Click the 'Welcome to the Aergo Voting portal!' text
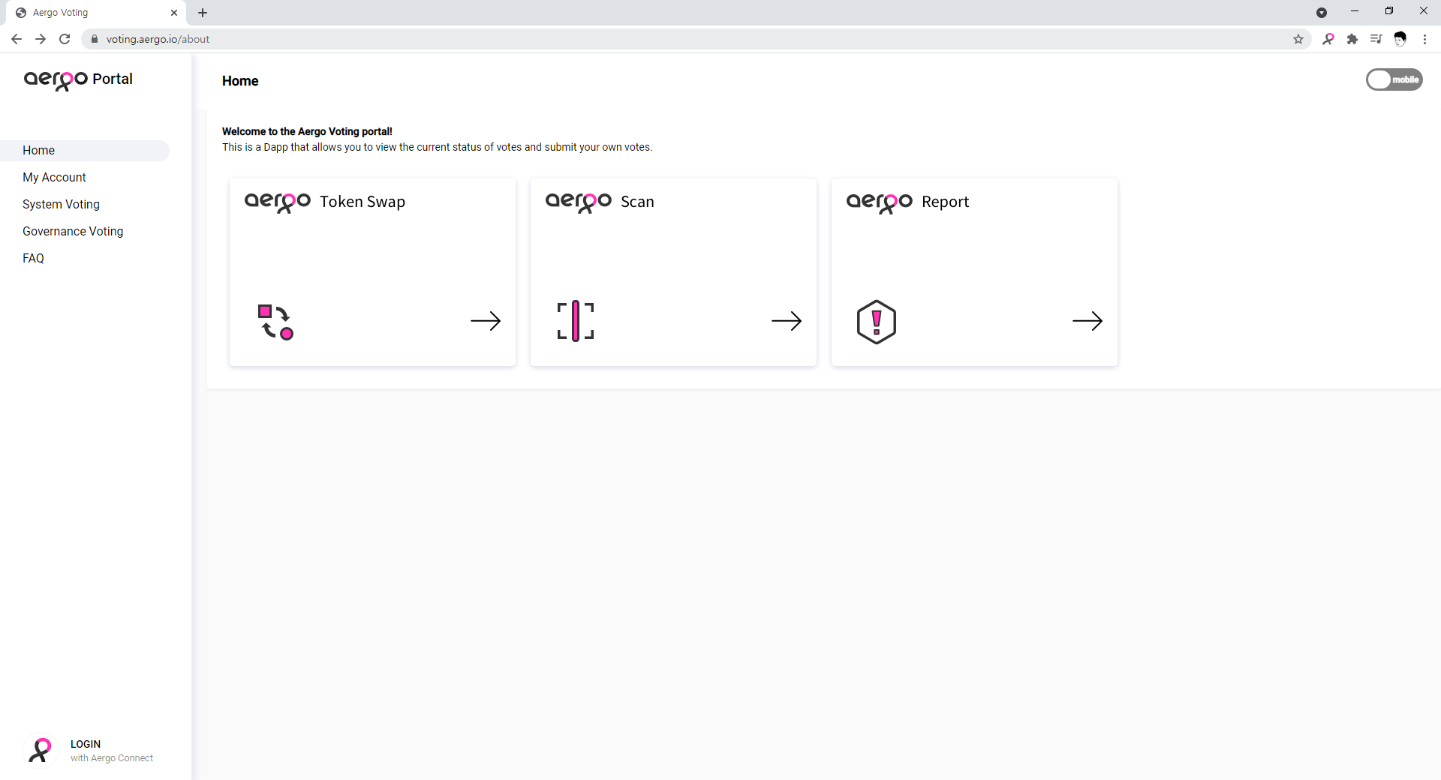The height and width of the screenshot is (780, 1441). pyautogui.click(x=307, y=131)
